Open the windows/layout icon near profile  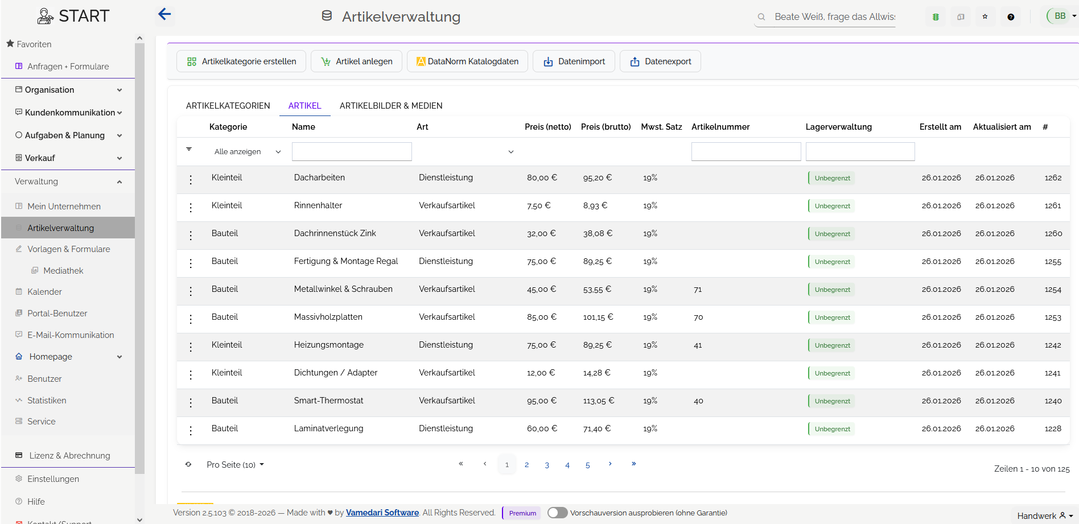pyautogui.click(x=961, y=16)
